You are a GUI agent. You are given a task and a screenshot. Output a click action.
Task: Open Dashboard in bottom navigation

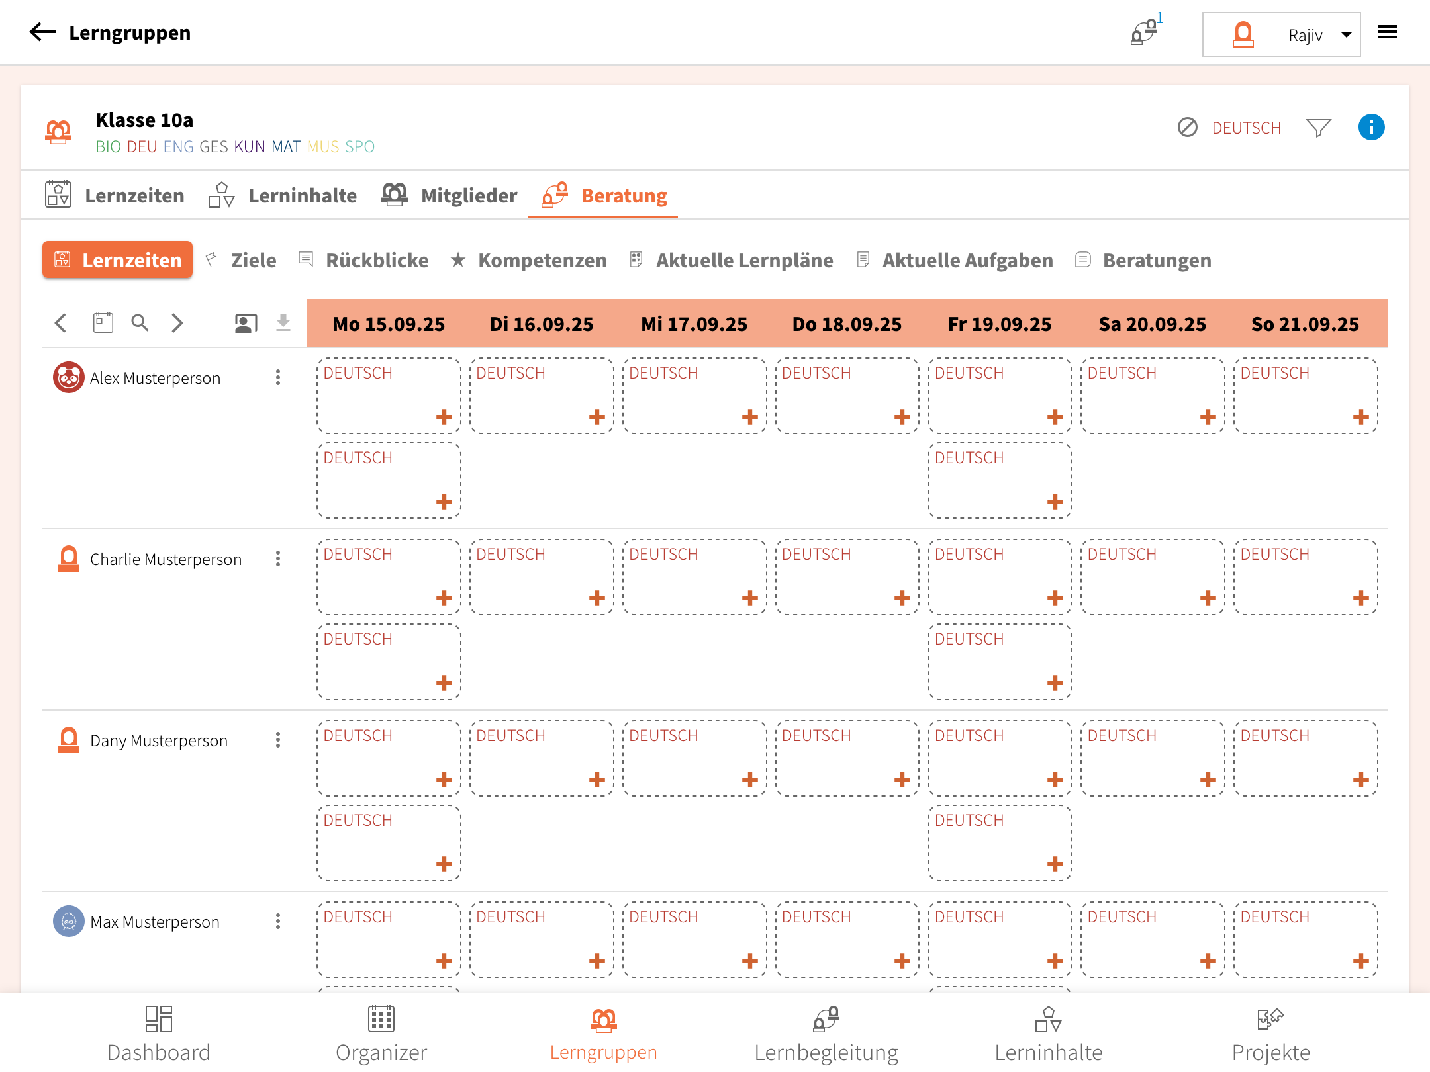pyautogui.click(x=159, y=1034)
